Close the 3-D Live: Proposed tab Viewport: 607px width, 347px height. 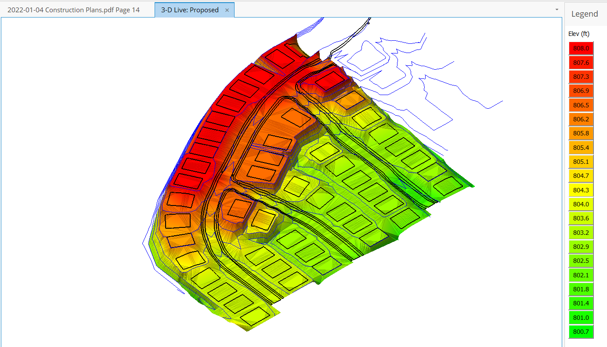(x=227, y=10)
